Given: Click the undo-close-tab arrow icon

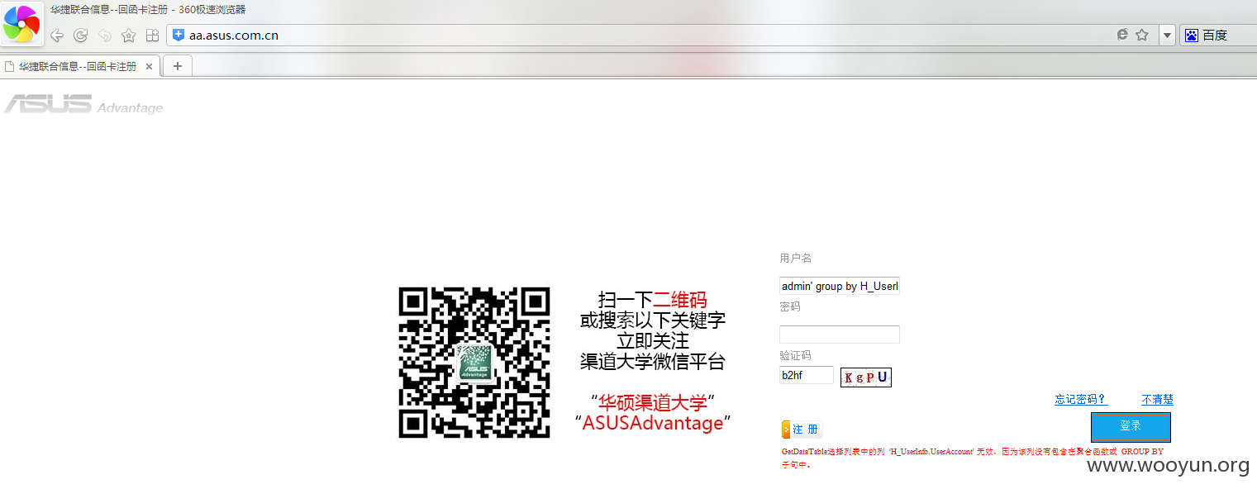Looking at the screenshot, I should (104, 36).
